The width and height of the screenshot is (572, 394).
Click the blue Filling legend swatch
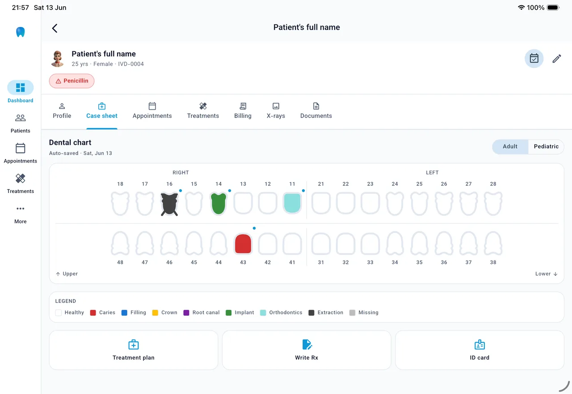124,313
